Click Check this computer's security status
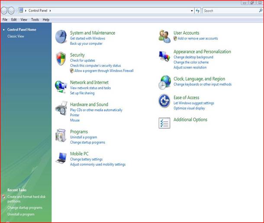 click(x=96, y=66)
